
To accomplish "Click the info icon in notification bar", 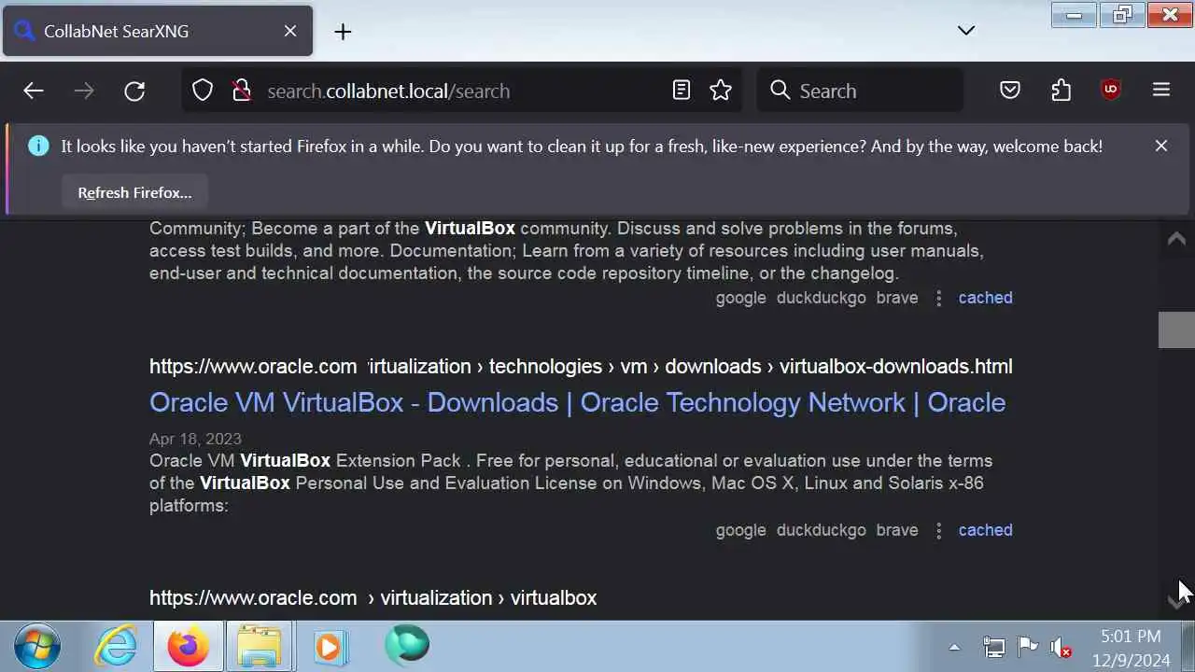I will pyautogui.click(x=38, y=146).
